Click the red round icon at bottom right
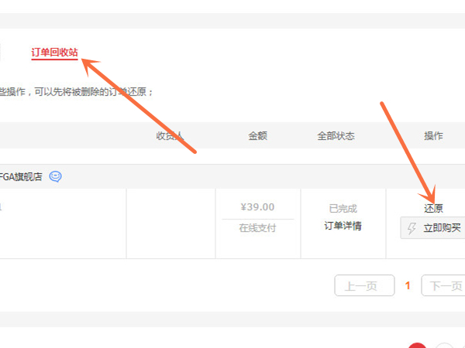Screen dimensions: 465x348 point(417,345)
